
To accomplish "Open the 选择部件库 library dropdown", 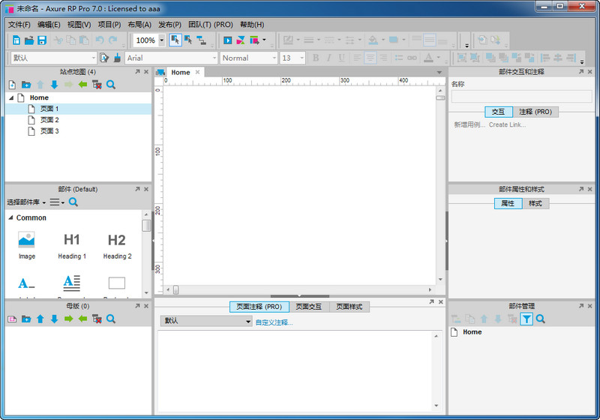I will (x=26, y=202).
